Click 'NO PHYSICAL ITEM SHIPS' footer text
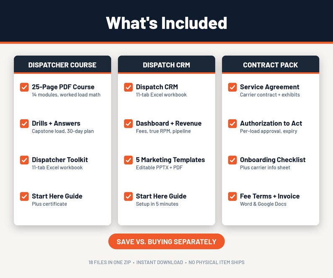The image size is (333, 278). 216,262
